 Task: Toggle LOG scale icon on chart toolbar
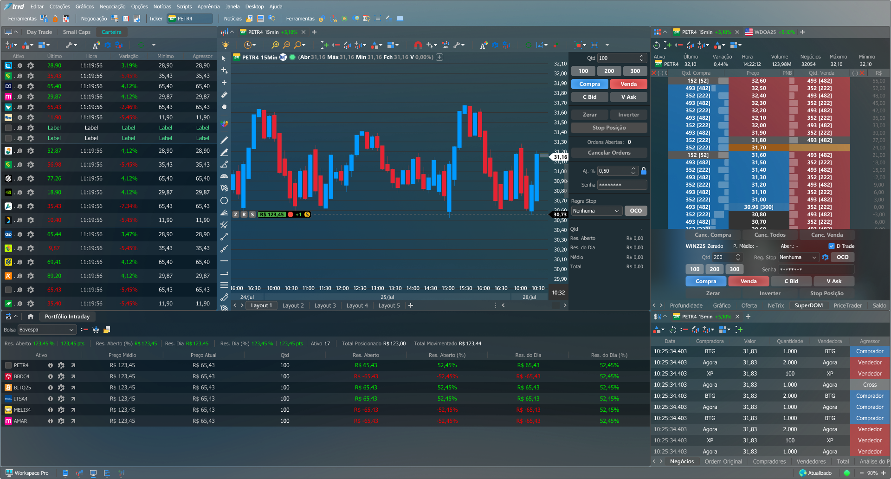[x=445, y=45]
